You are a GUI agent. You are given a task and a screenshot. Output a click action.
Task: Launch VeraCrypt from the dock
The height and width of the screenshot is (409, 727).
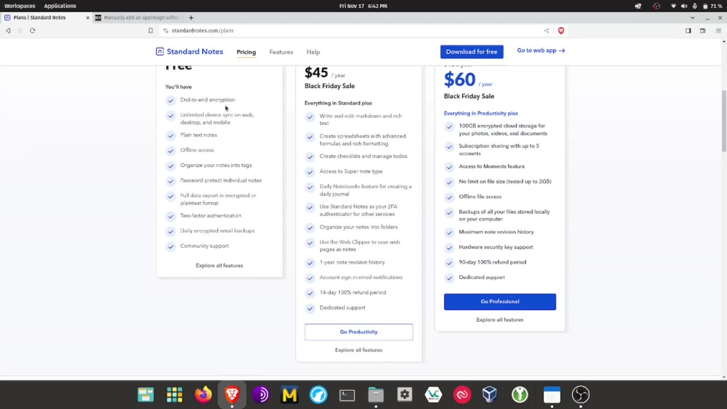click(x=433, y=394)
